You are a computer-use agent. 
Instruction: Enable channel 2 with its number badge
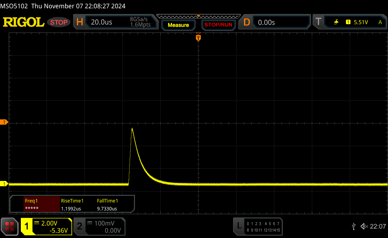point(80,226)
